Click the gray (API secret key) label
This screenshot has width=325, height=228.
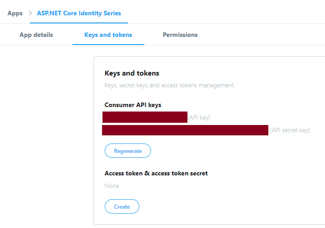click(x=290, y=130)
